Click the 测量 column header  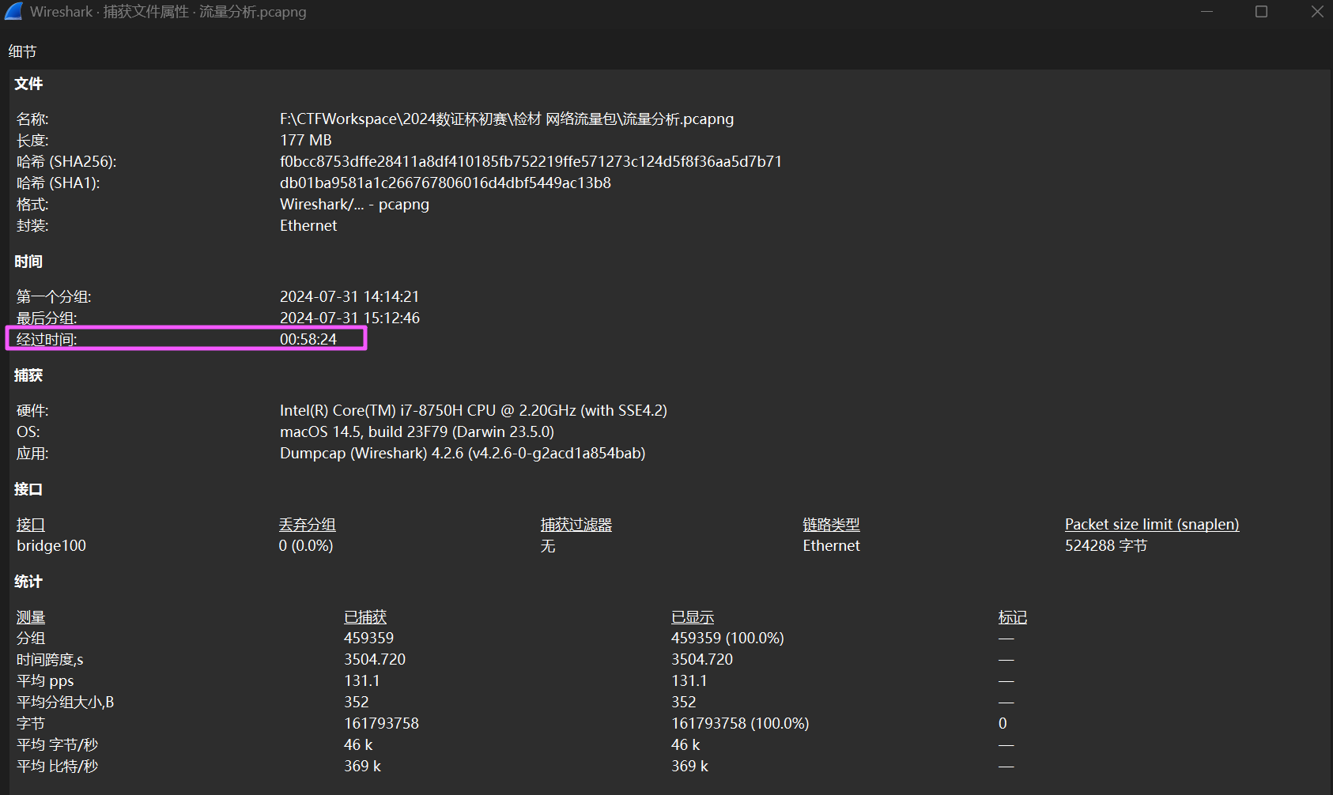pyautogui.click(x=31, y=616)
